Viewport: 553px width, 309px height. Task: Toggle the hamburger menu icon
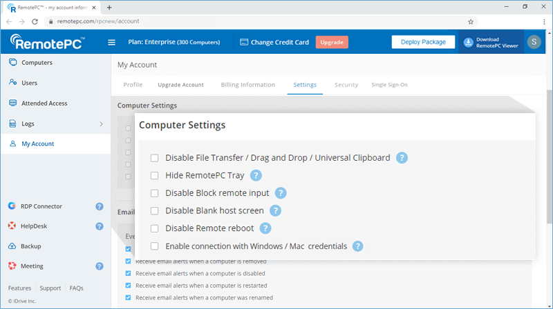(x=111, y=42)
